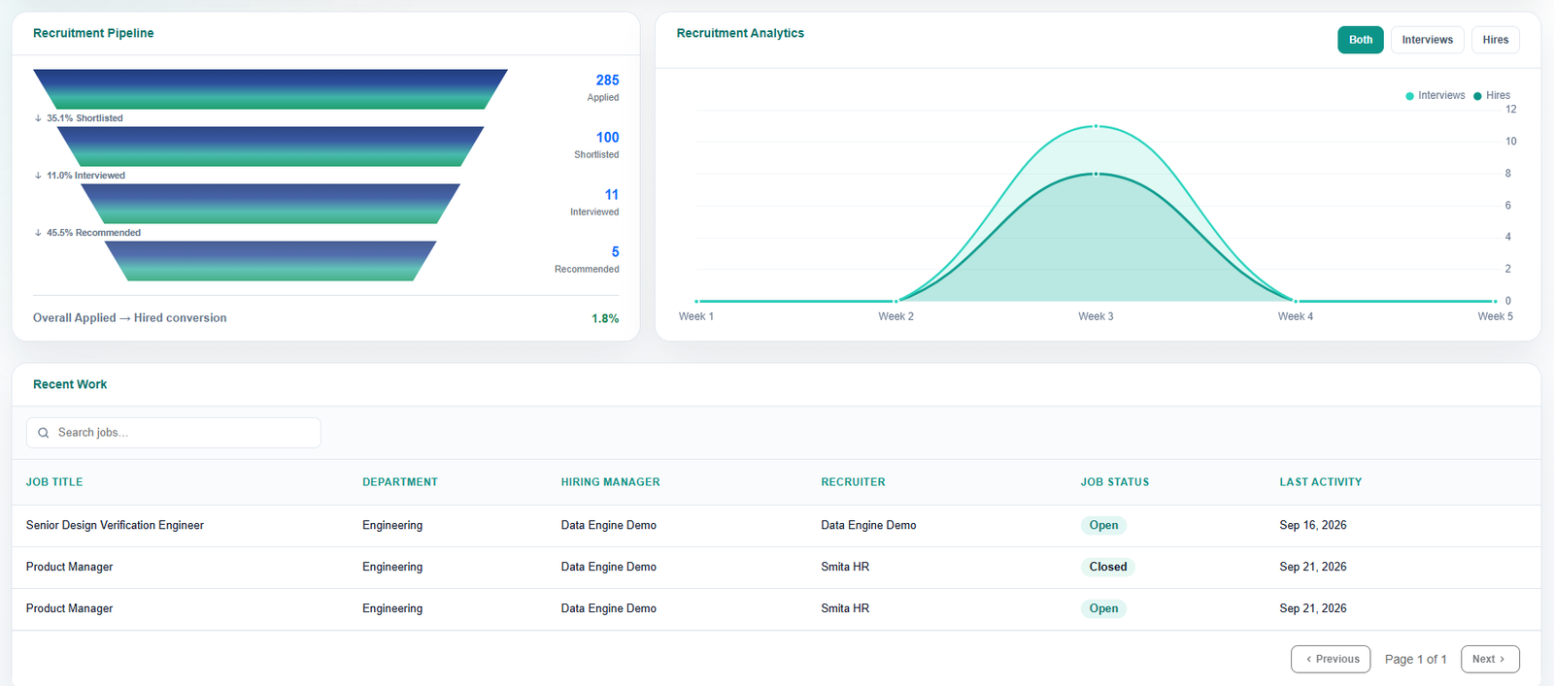Toggle the Interviews legend dot
Screen dimensions: 1554x686
[x=1409, y=96]
